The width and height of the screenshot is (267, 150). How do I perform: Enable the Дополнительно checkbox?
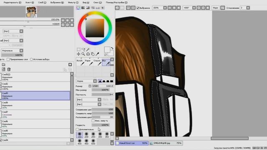(77, 130)
